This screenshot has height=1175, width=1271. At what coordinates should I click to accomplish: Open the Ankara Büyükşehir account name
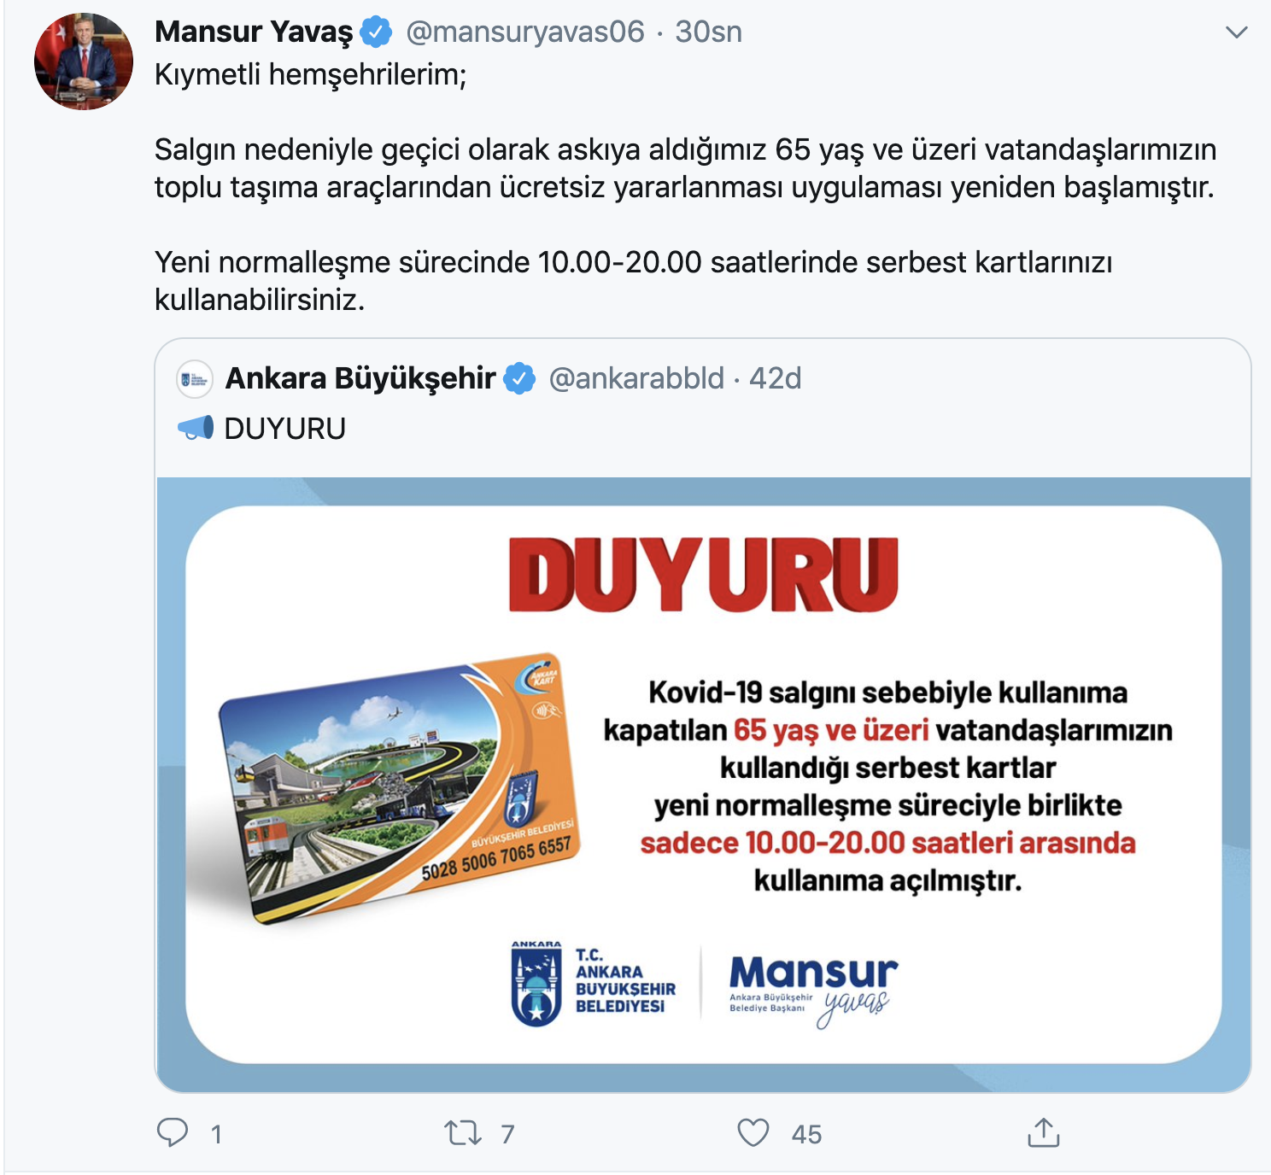[360, 378]
